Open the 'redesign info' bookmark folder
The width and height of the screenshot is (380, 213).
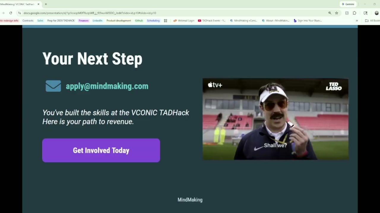pyautogui.click(x=9, y=21)
